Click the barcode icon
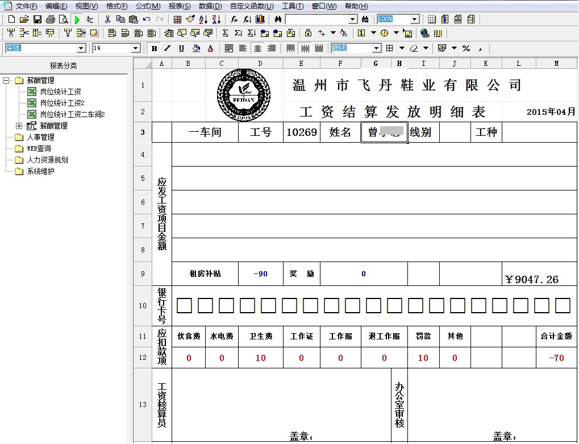 (x=438, y=33)
